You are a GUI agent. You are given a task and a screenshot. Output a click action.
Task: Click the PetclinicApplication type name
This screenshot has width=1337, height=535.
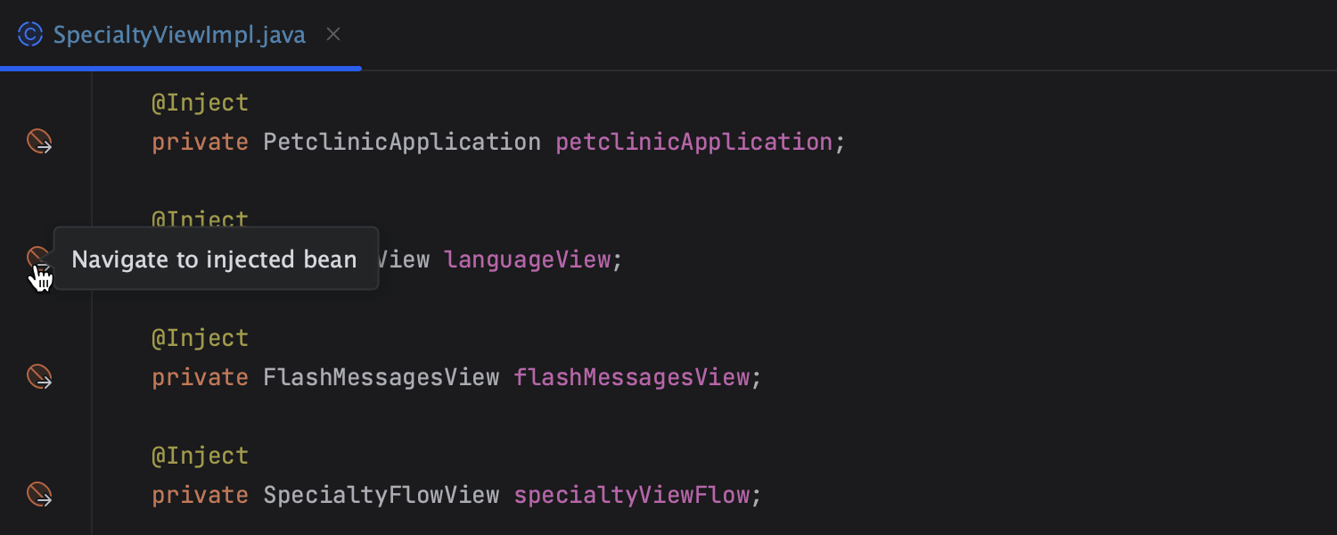(x=402, y=142)
